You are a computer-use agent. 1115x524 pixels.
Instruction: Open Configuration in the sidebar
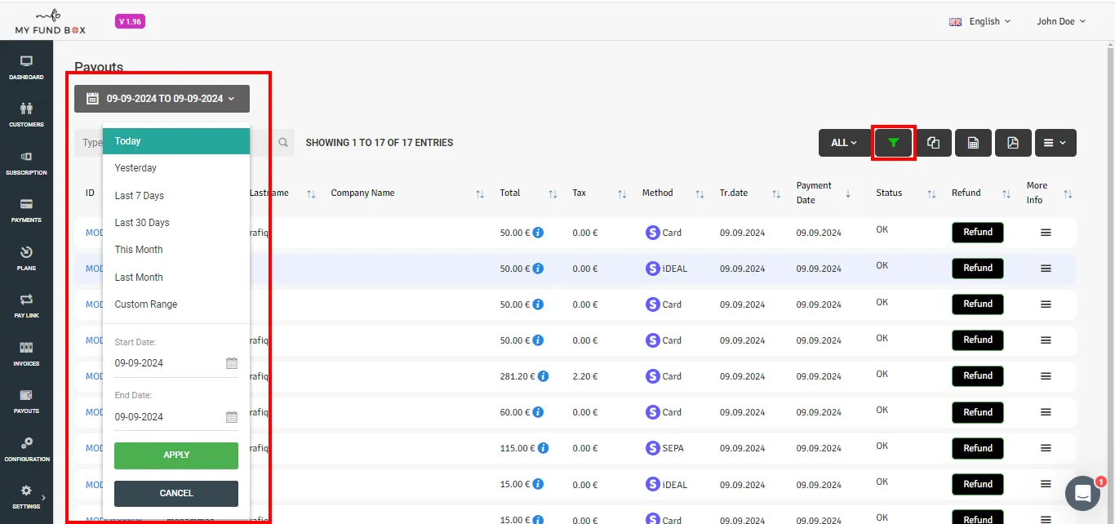coord(26,450)
